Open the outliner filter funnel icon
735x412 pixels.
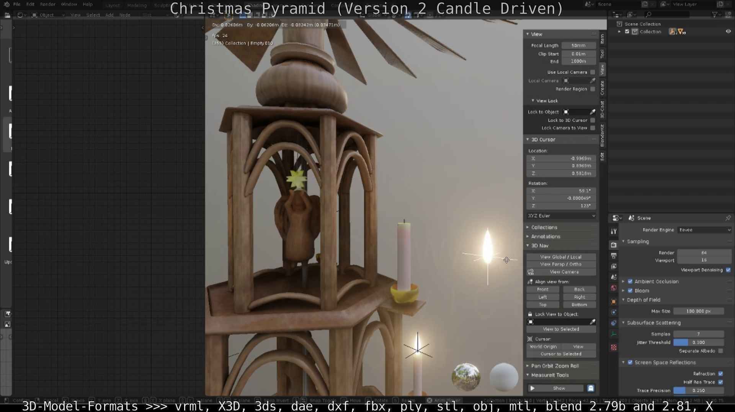click(715, 15)
